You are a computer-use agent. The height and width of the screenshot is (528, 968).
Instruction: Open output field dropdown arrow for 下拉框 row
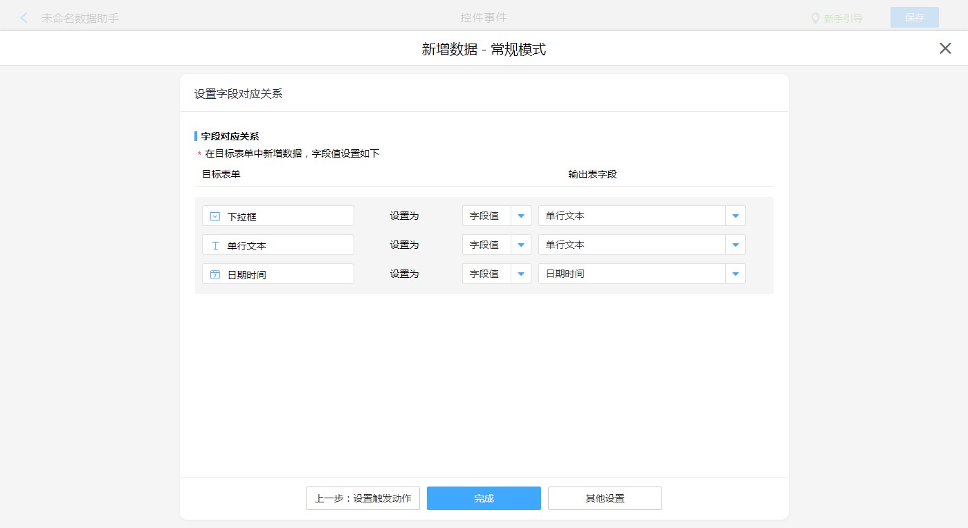point(736,216)
